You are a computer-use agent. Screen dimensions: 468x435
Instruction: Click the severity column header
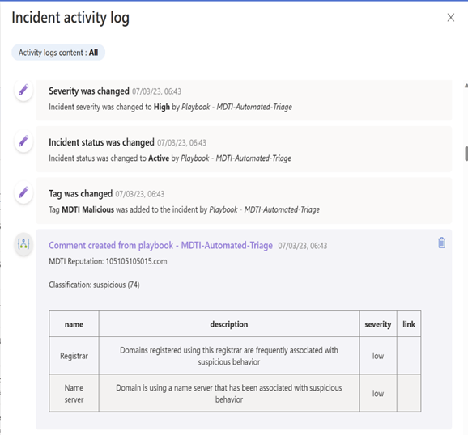378,324
